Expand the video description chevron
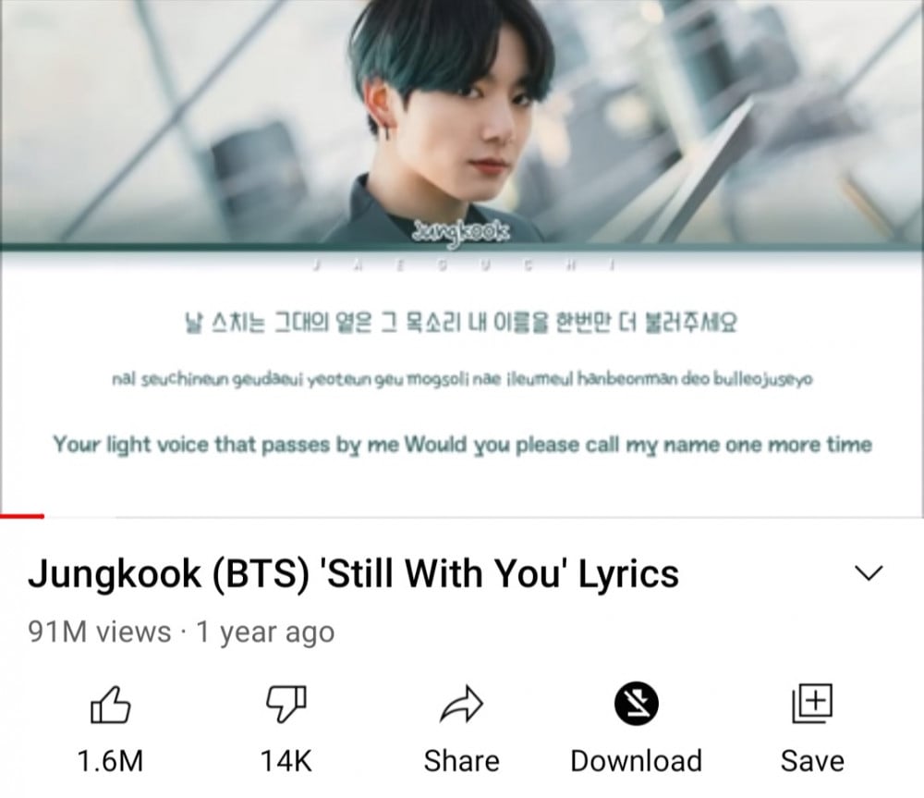924x798 pixels. [x=869, y=572]
